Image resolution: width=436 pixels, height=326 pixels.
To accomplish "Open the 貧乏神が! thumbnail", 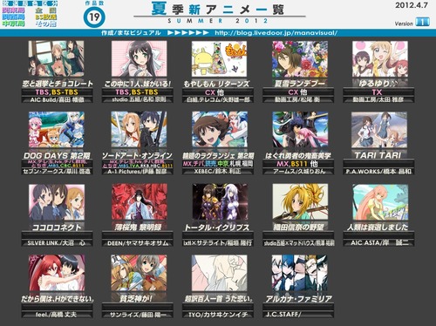I will (139, 273).
